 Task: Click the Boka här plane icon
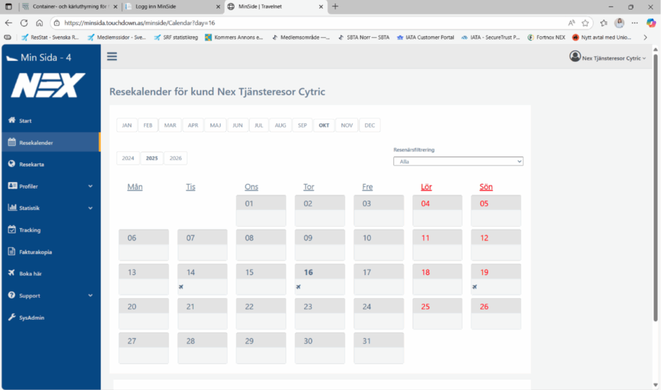(12, 274)
